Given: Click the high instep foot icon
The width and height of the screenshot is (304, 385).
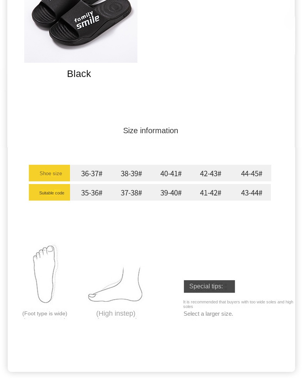Looking at the screenshot, I should point(115,286).
